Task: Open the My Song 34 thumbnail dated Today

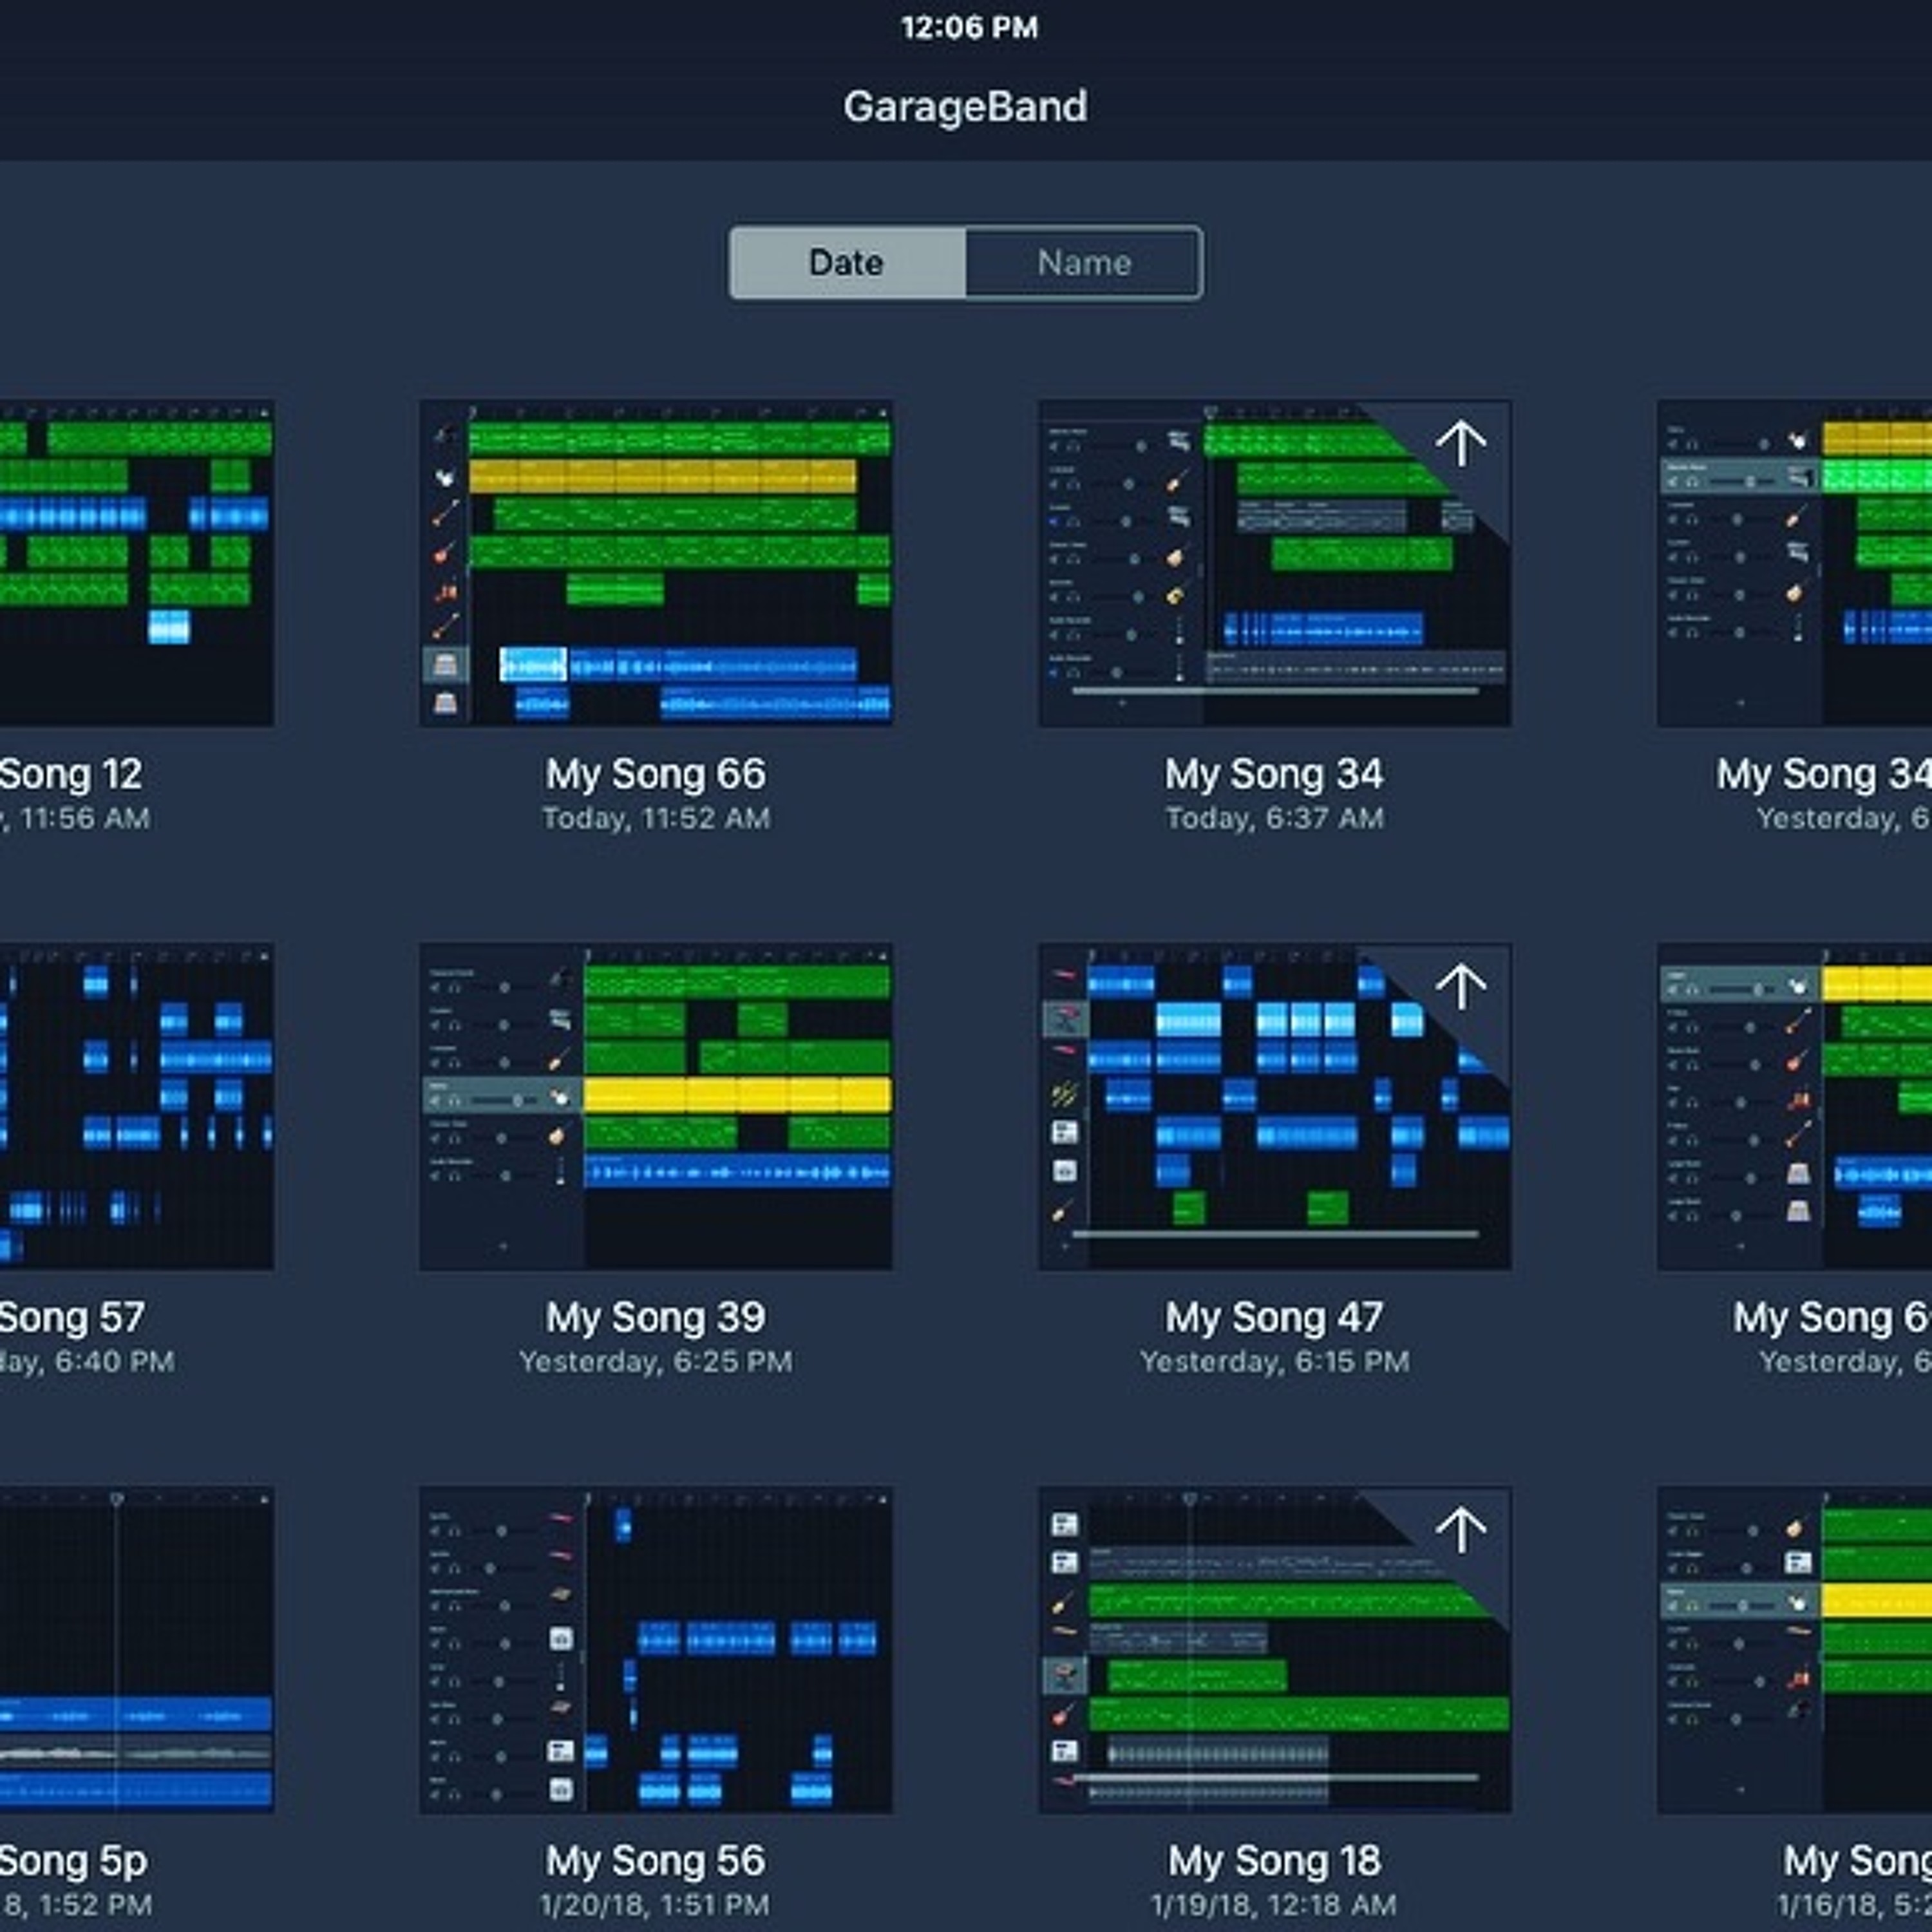Action: point(1275,563)
